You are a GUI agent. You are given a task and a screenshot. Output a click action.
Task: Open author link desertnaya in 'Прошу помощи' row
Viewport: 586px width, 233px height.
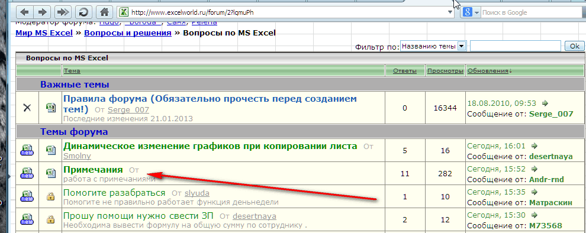(x=255, y=216)
